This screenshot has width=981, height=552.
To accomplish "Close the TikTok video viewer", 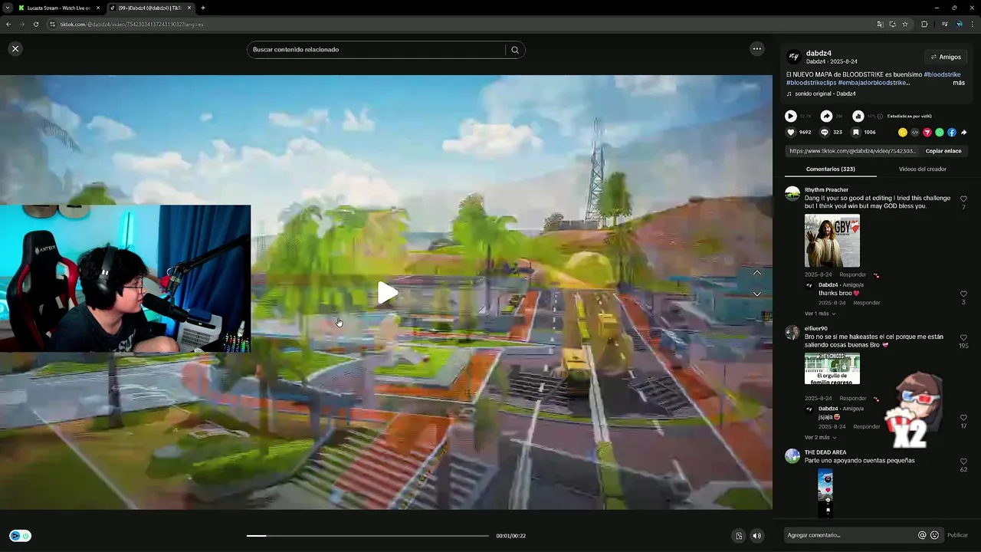I will click(15, 49).
